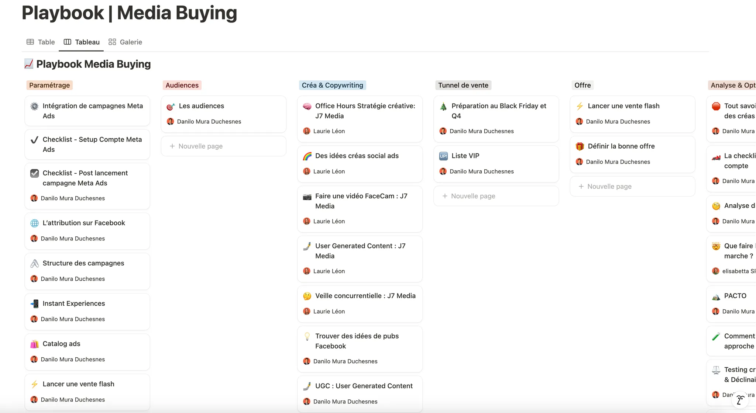This screenshot has width=756, height=413.
Task: Open Instant Experiences card
Action: [x=87, y=312]
